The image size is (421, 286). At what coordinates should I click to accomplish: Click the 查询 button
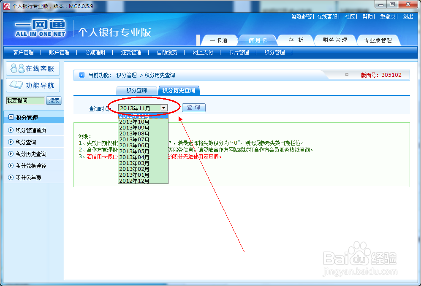click(x=193, y=108)
